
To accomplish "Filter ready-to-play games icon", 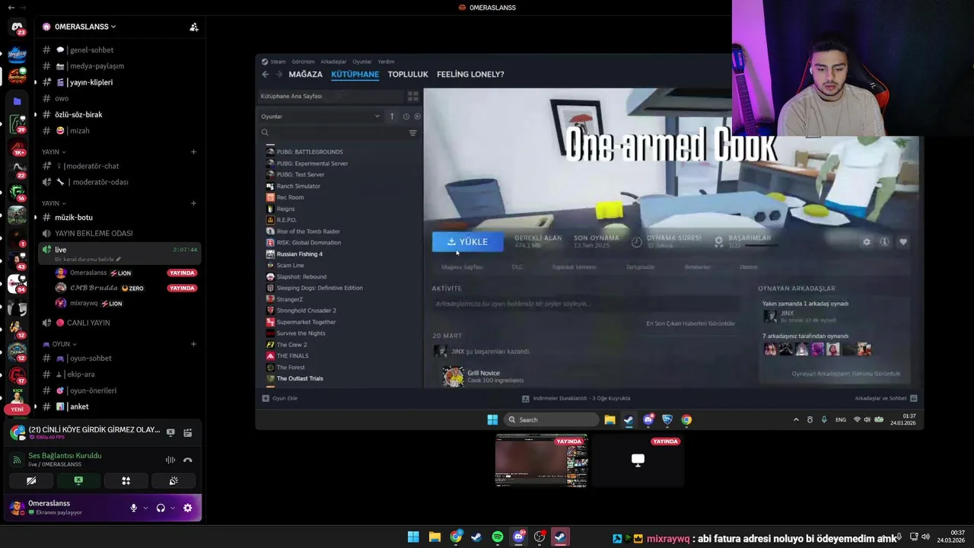I will 417,116.
